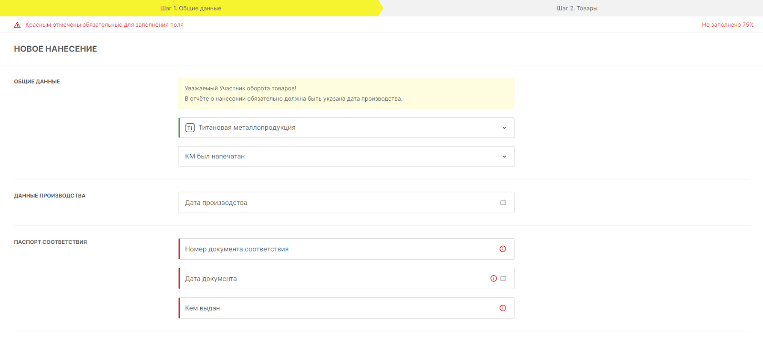Click the НОВОЕ НАНЕСЕНИЕ heading
The image size is (763, 347).
[x=55, y=49]
